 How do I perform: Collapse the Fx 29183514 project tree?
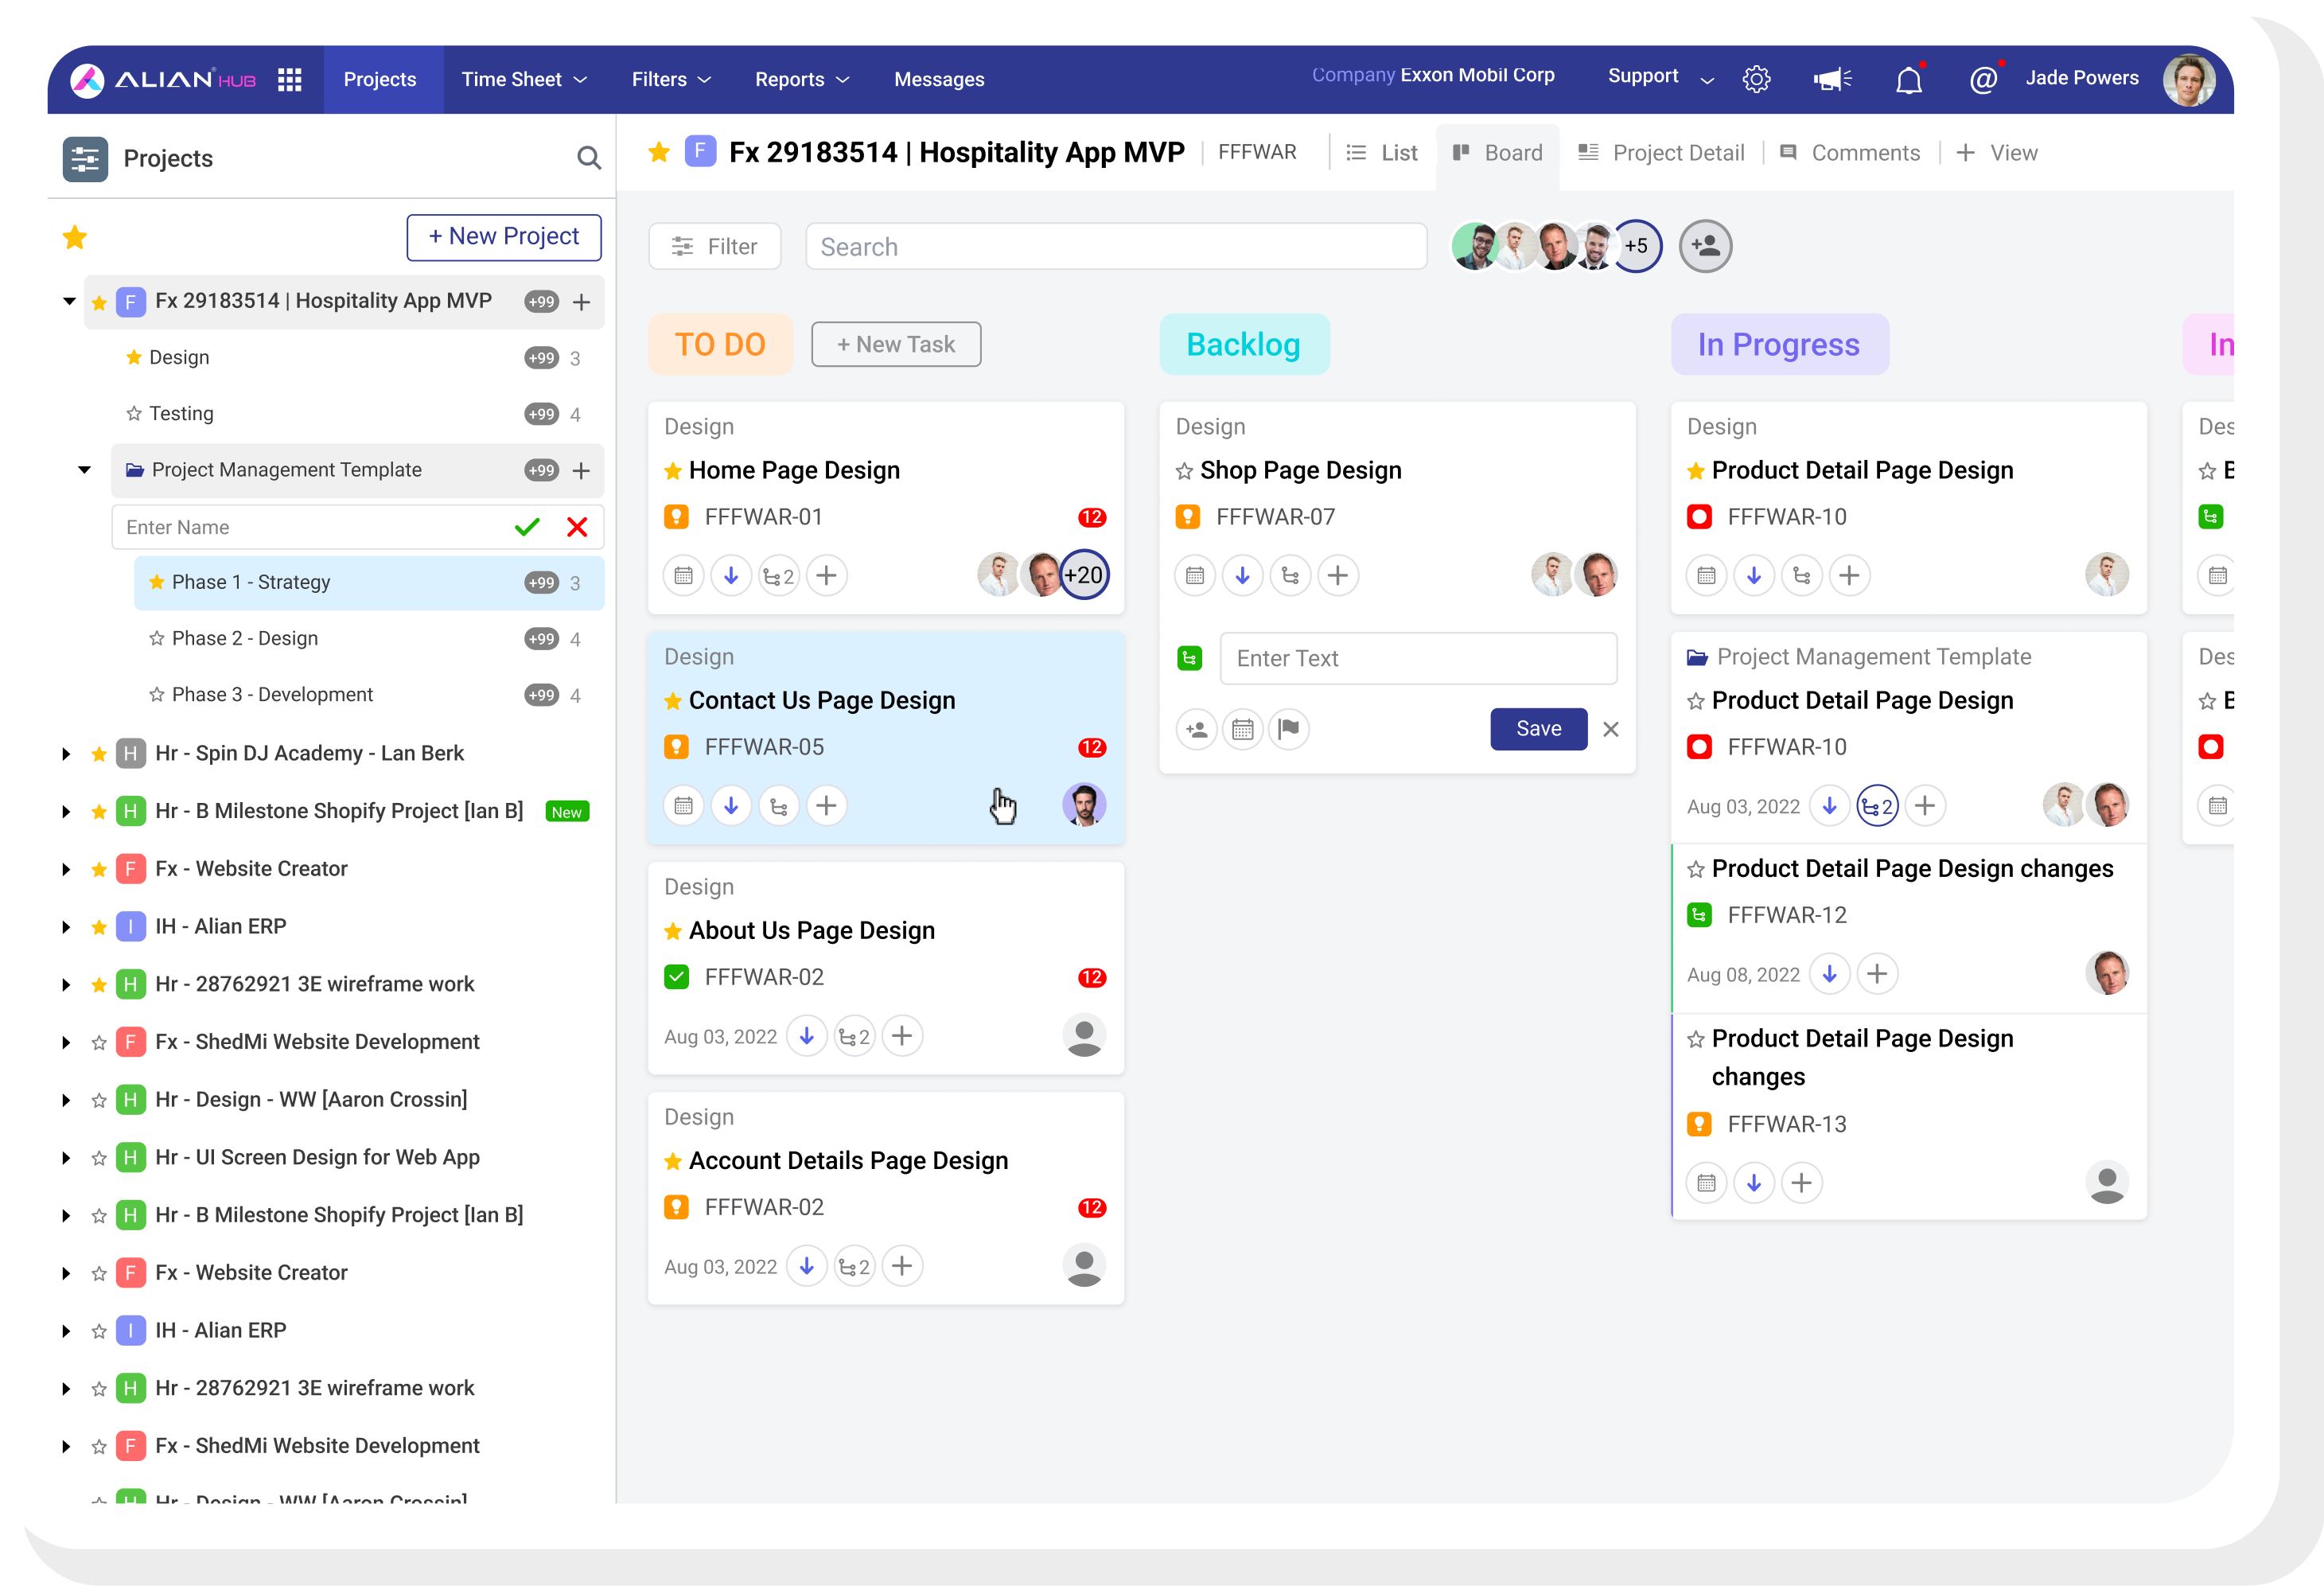[69, 302]
